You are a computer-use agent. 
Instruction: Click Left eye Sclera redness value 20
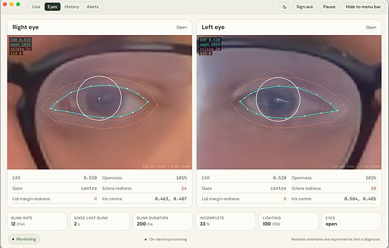(373, 188)
